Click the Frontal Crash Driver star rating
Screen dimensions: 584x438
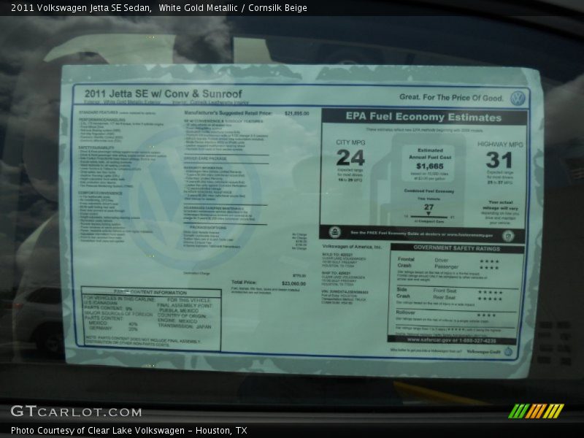coord(489,261)
